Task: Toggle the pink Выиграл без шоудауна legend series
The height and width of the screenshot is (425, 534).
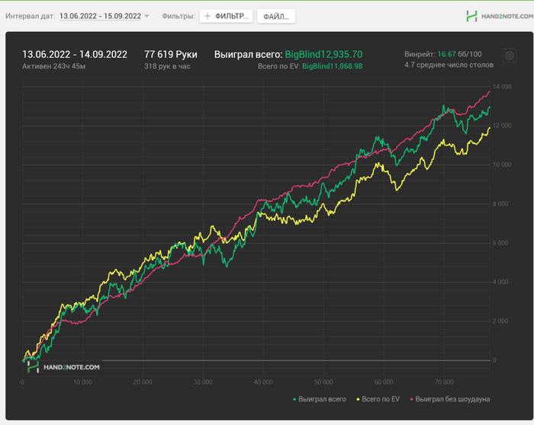Action: click(450, 399)
